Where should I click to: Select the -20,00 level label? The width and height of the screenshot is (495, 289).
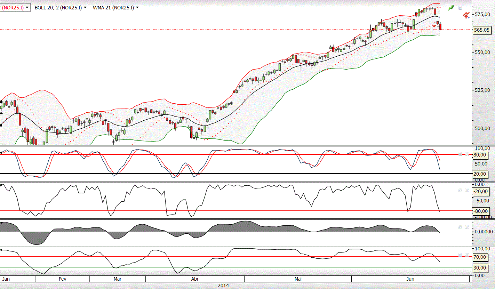(x=482, y=191)
